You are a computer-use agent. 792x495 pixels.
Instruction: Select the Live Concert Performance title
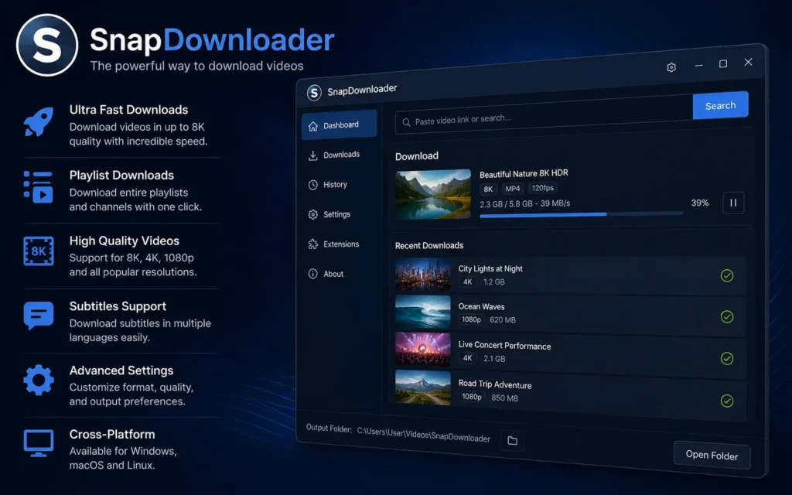(x=504, y=346)
